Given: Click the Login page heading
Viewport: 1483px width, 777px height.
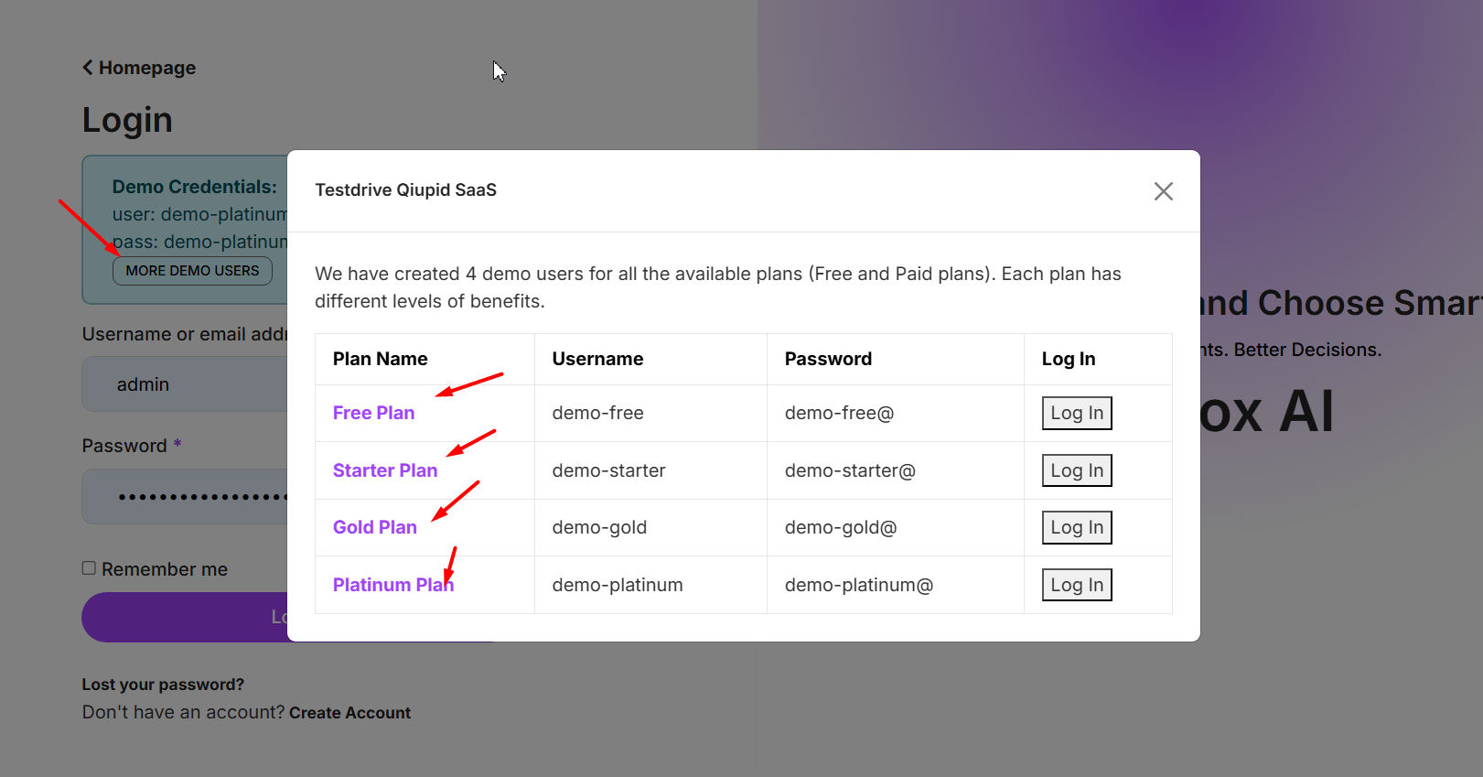Looking at the screenshot, I should [127, 120].
